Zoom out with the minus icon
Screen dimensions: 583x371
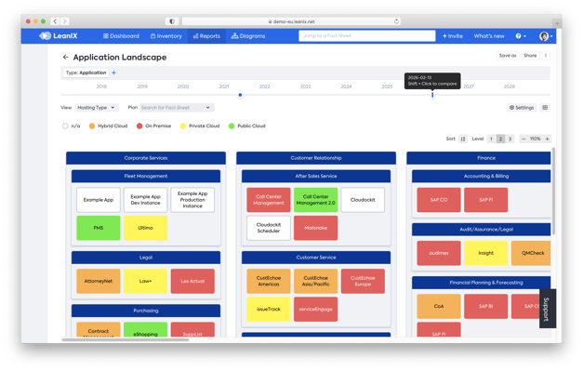523,139
